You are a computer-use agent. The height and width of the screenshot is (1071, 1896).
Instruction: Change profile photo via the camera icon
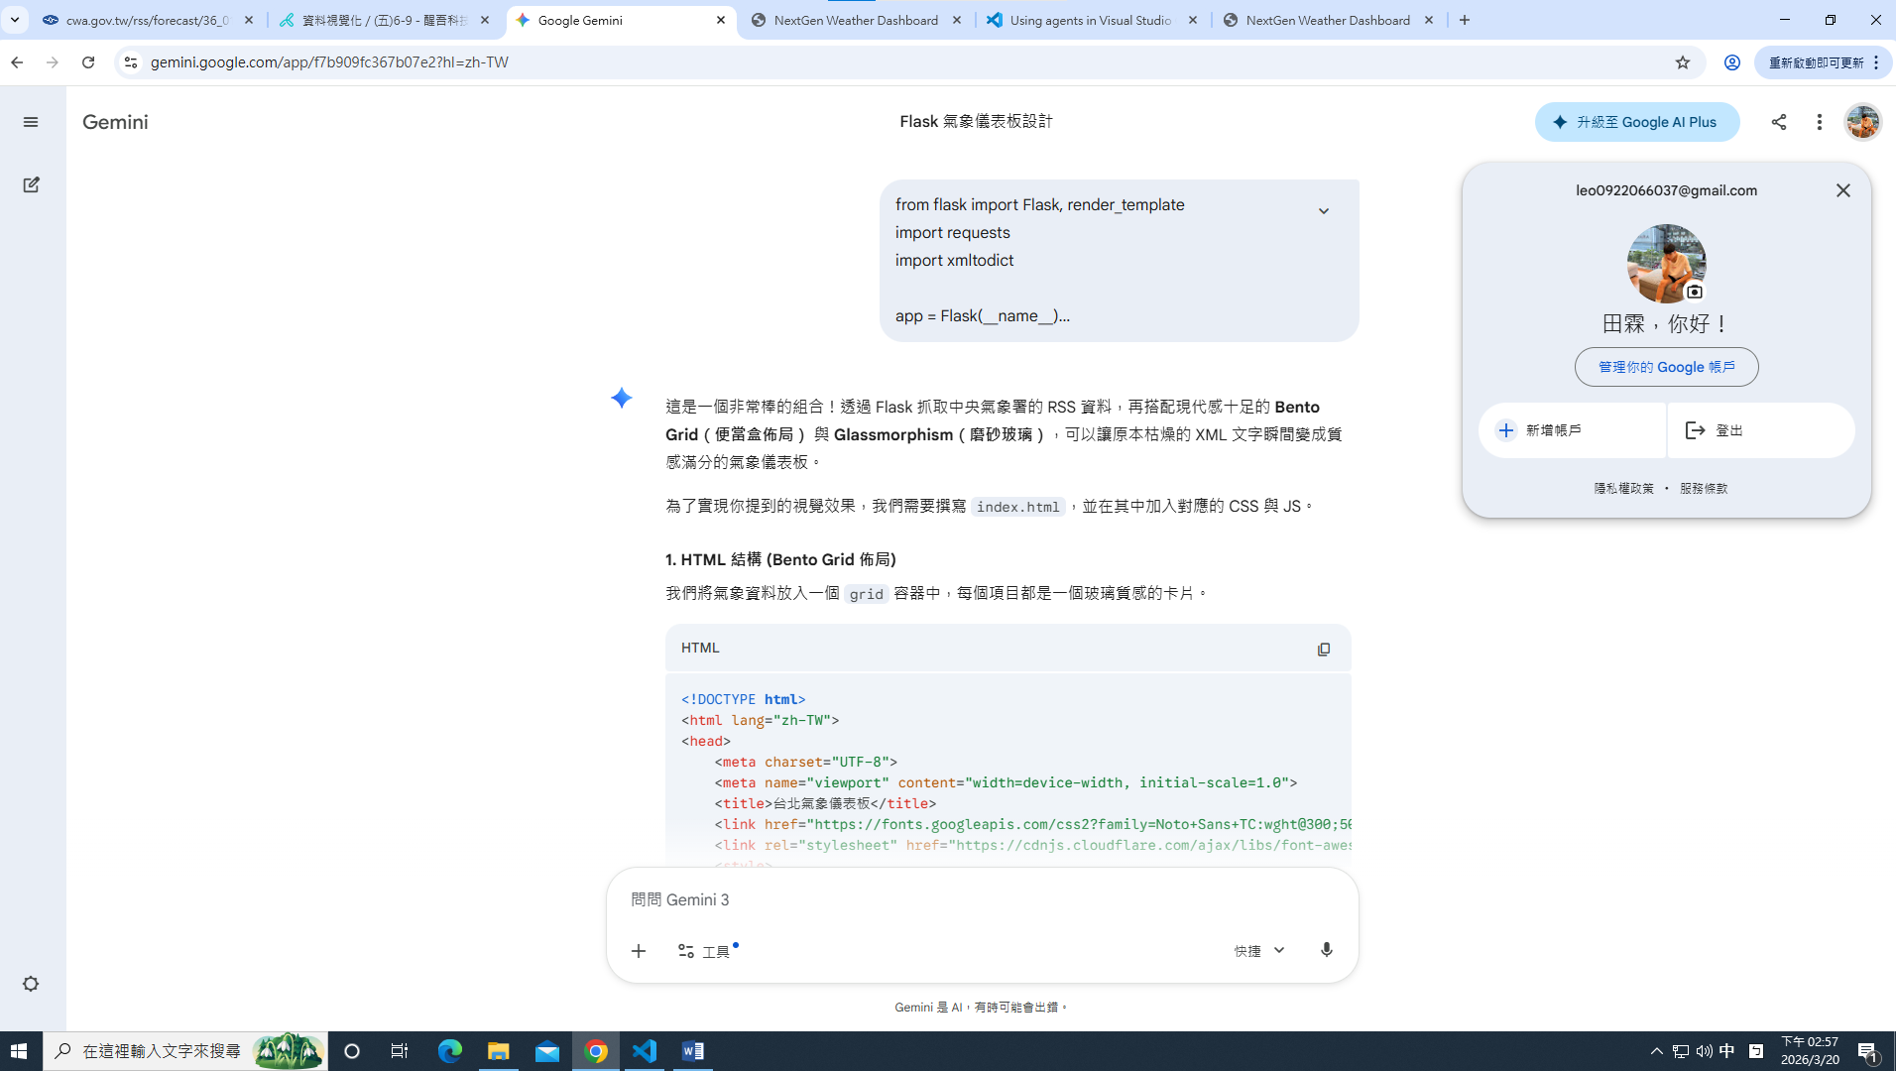[x=1695, y=292]
